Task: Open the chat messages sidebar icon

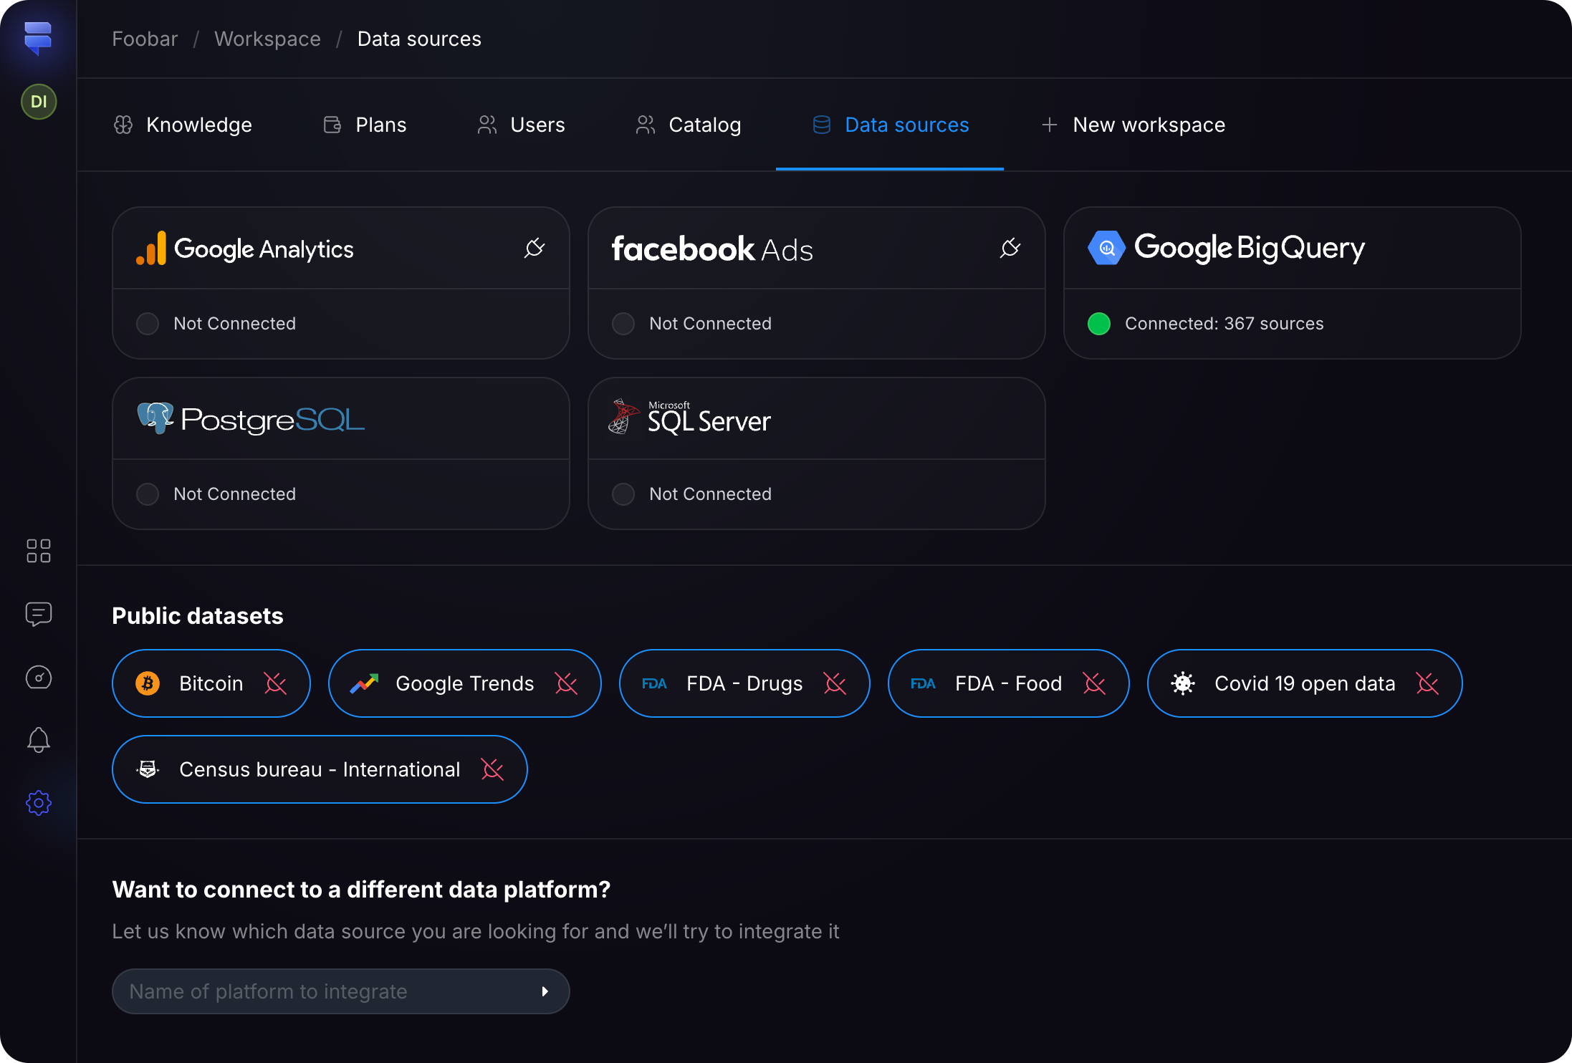Action: (x=39, y=614)
